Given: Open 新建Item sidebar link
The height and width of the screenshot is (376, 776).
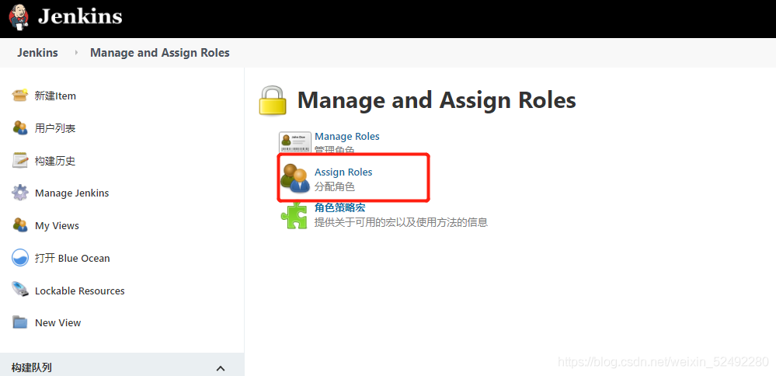Looking at the screenshot, I should [x=55, y=96].
